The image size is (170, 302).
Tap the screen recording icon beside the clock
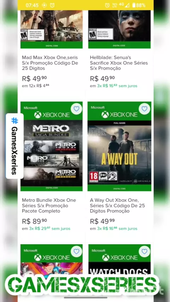click(x=44, y=5)
